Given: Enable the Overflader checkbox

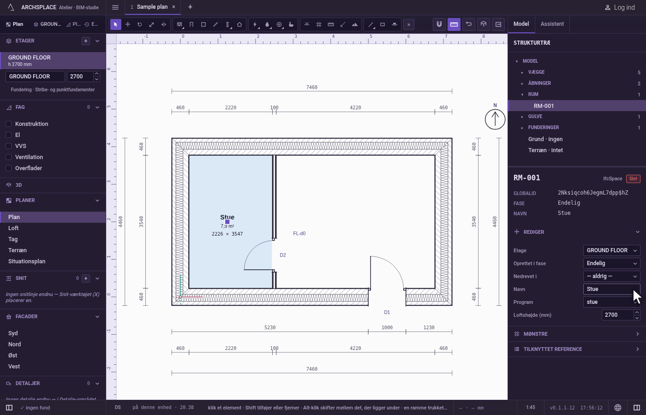Looking at the screenshot, I should (x=8, y=168).
